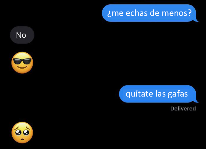This screenshot has height=149, width=206.
Task: Click the smiling mouth of the sunglasses emoji
Action: [x=22, y=67]
